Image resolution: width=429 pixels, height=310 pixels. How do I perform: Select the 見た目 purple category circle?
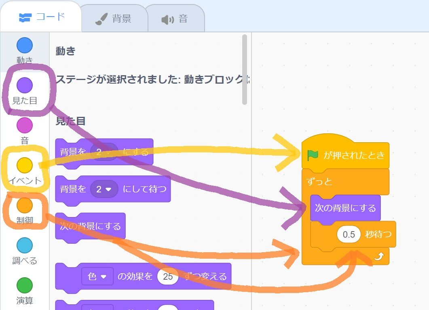tap(25, 85)
